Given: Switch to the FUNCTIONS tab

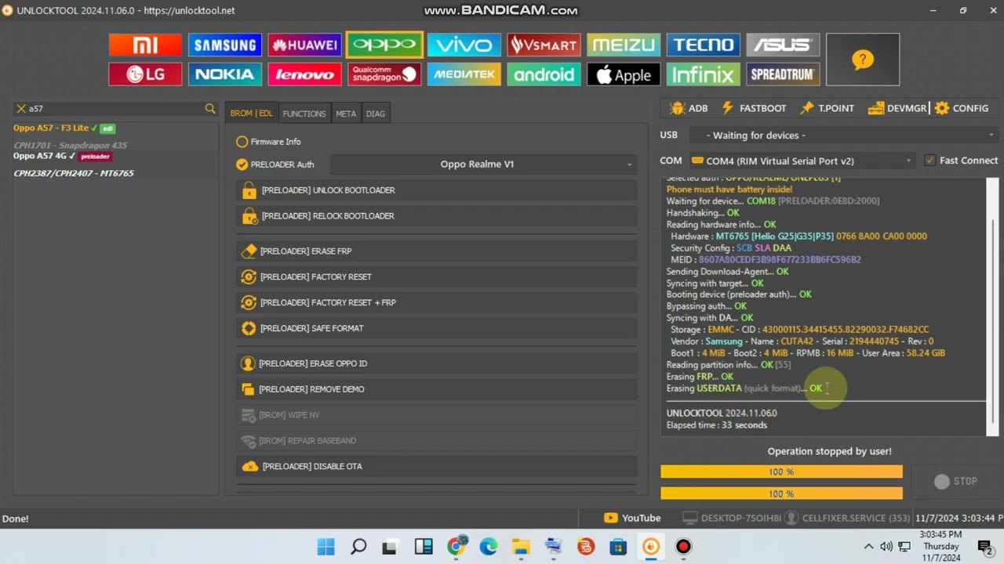Looking at the screenshot, I should click(x=304, y=114).
